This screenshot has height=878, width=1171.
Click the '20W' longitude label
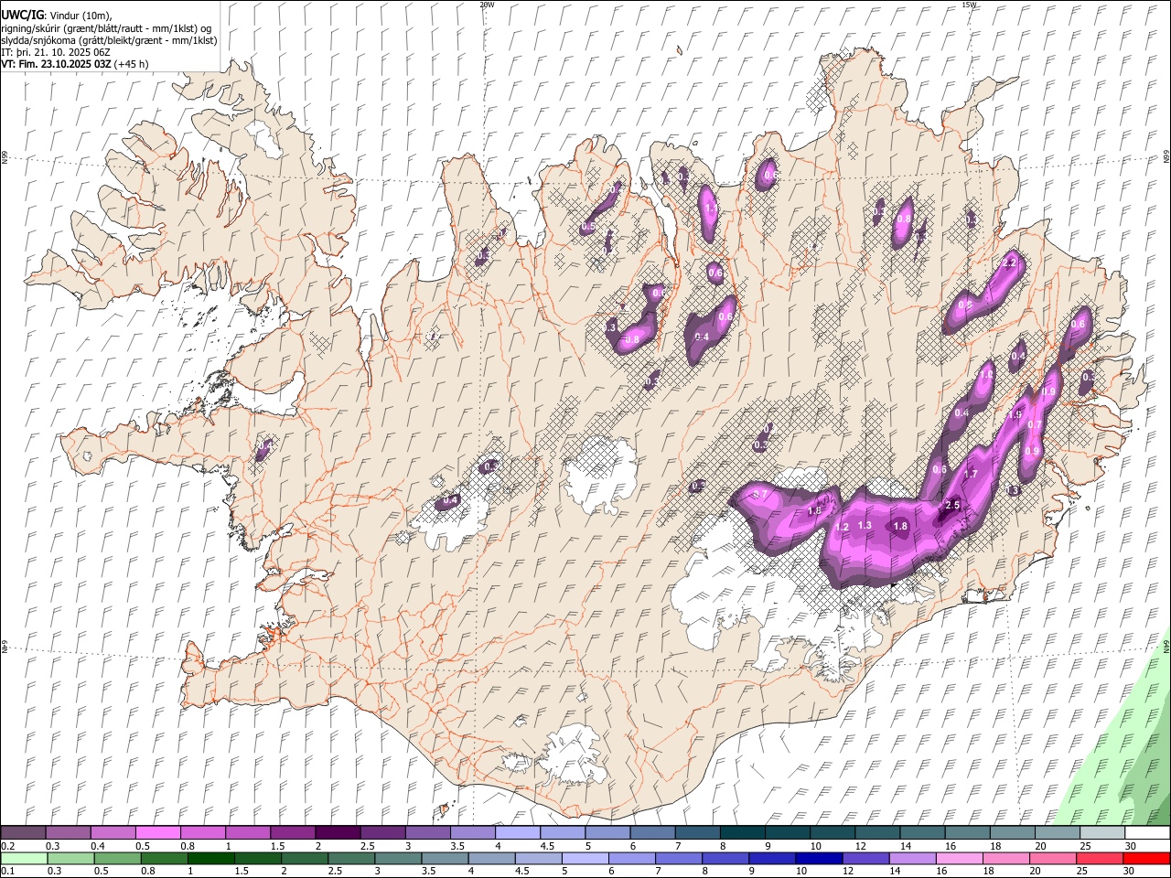[x=487, y=5]
